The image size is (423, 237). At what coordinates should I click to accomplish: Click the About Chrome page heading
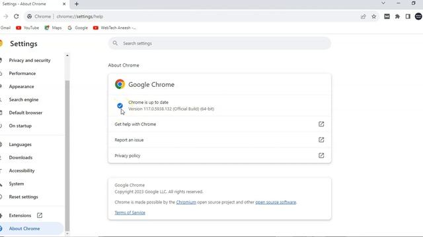point(124,65)
